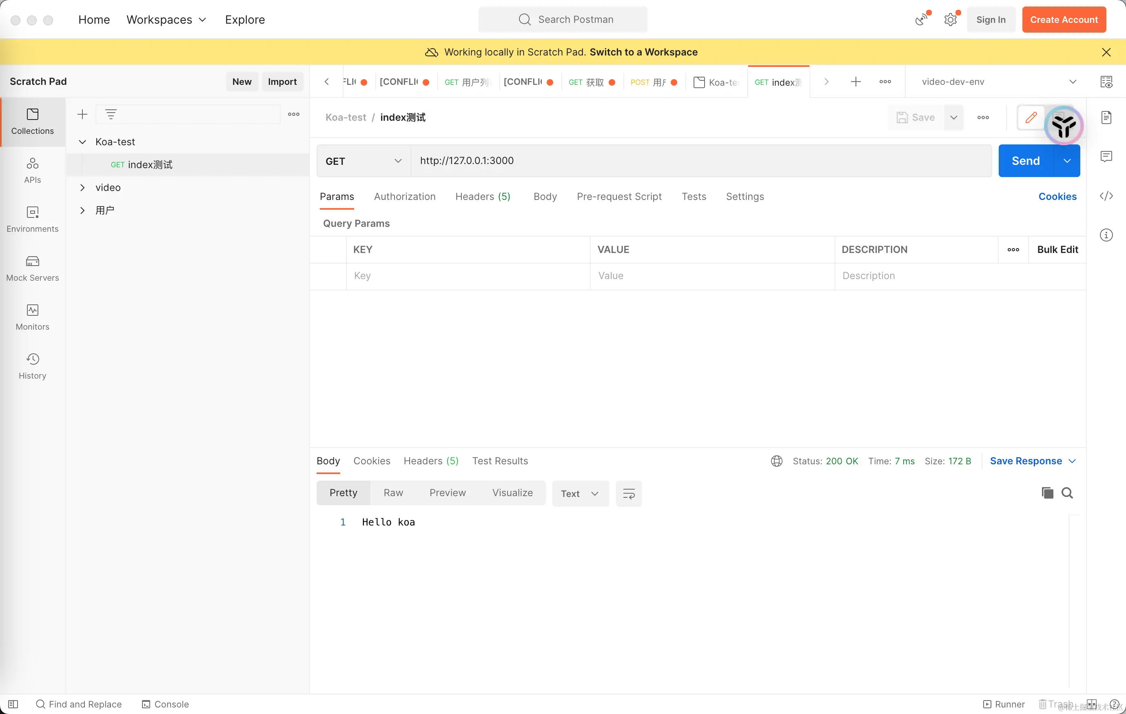The height and width of the screenshot is (714, 1126).
Task: Open the Workspaces dropdown
Action: (166, 20)
